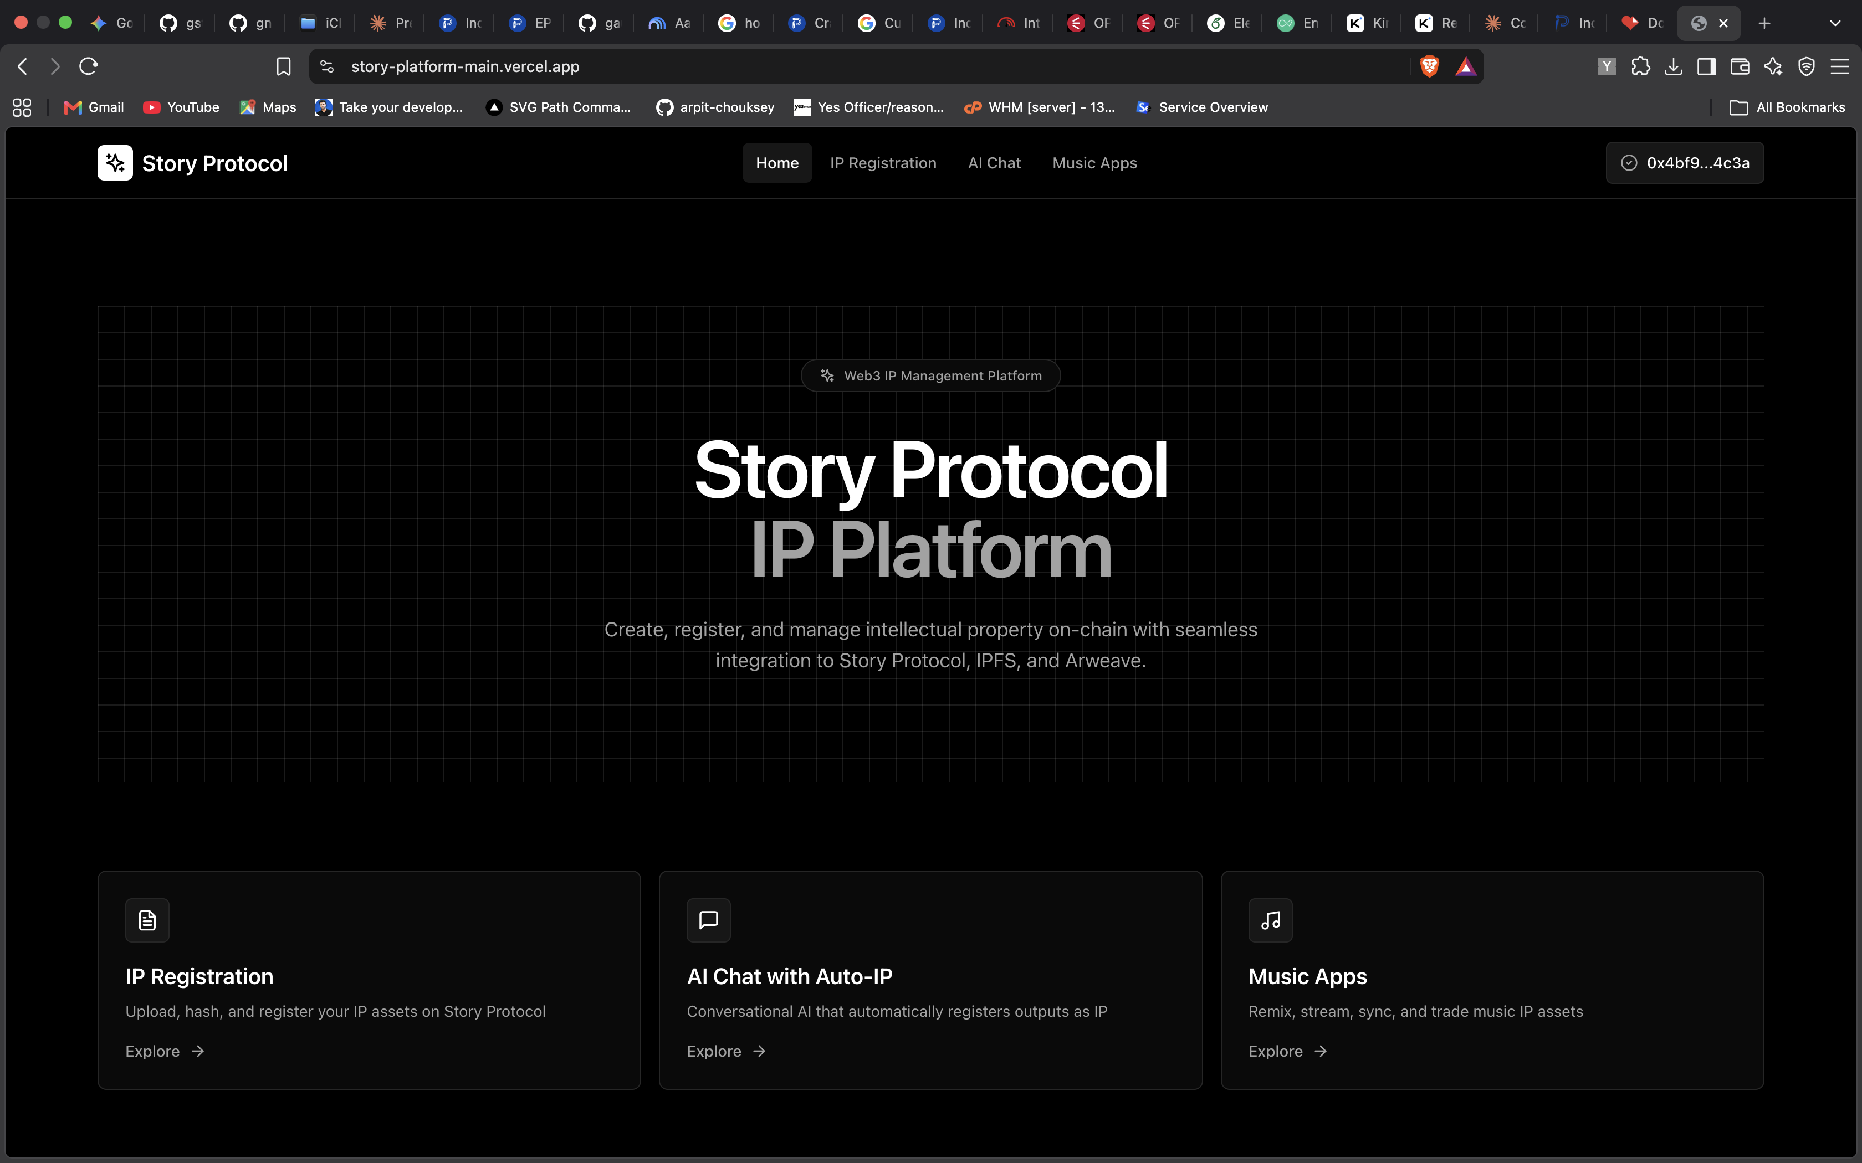
Task: Open the AI Chat nav item
Action: (994, 163)
